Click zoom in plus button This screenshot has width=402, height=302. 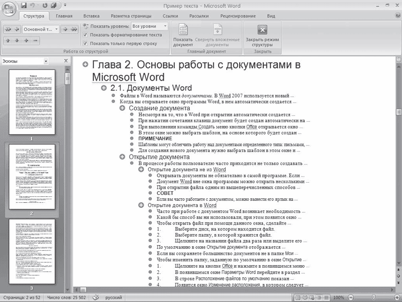pos(397,297)
